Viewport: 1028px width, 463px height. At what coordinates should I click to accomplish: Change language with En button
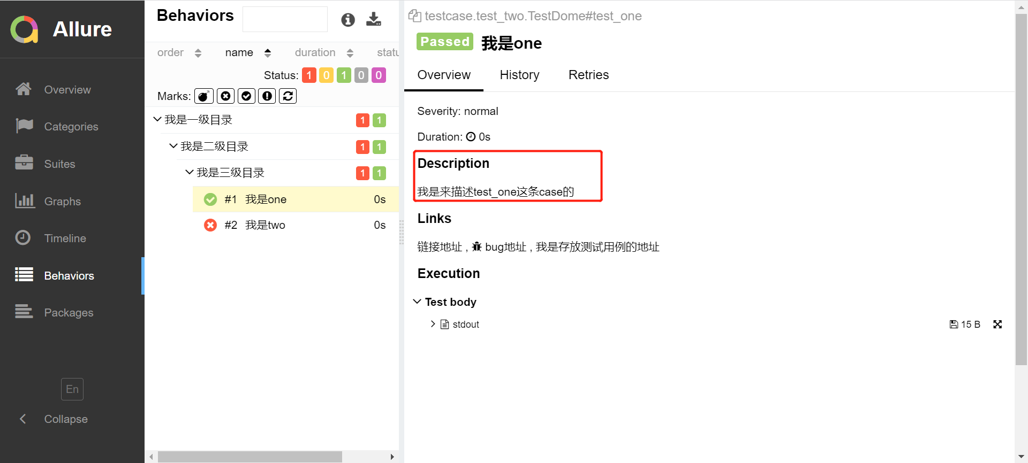(x=72, y=389)
